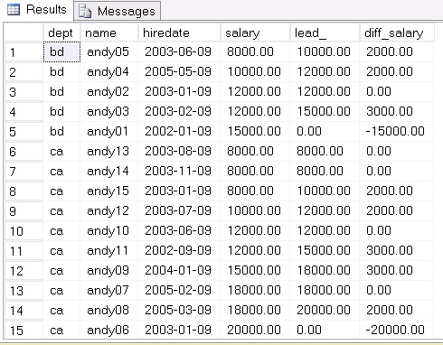Click hiredate cell 2005-05-09

(178, 71)
